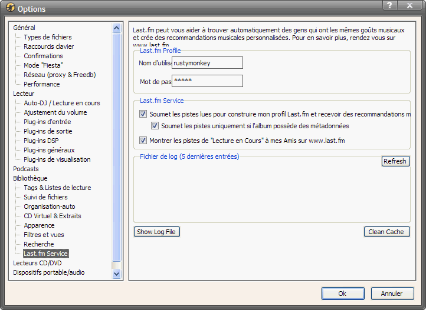Open the Lecteur settings category
This screenshot has width=426, height=310.
(24, 94)
